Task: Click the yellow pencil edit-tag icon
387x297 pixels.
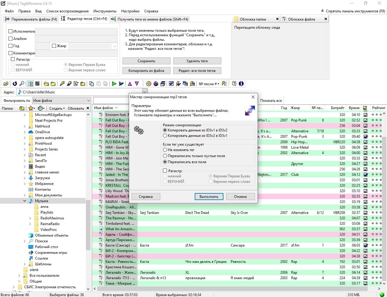Action: (x=62, y=84)
